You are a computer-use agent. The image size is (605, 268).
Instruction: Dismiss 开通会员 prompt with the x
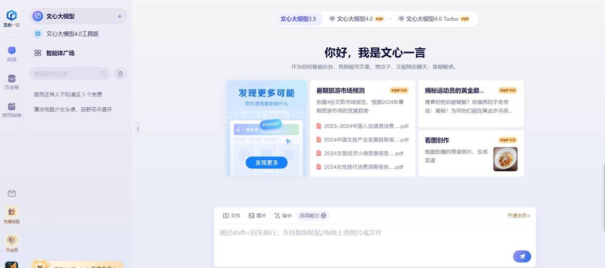point(529,216)
